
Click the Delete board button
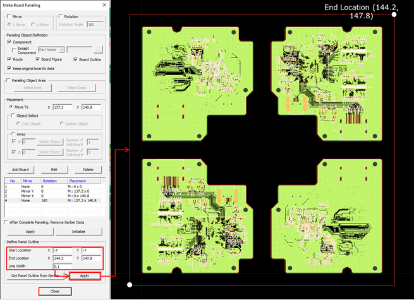pos(88,170)
